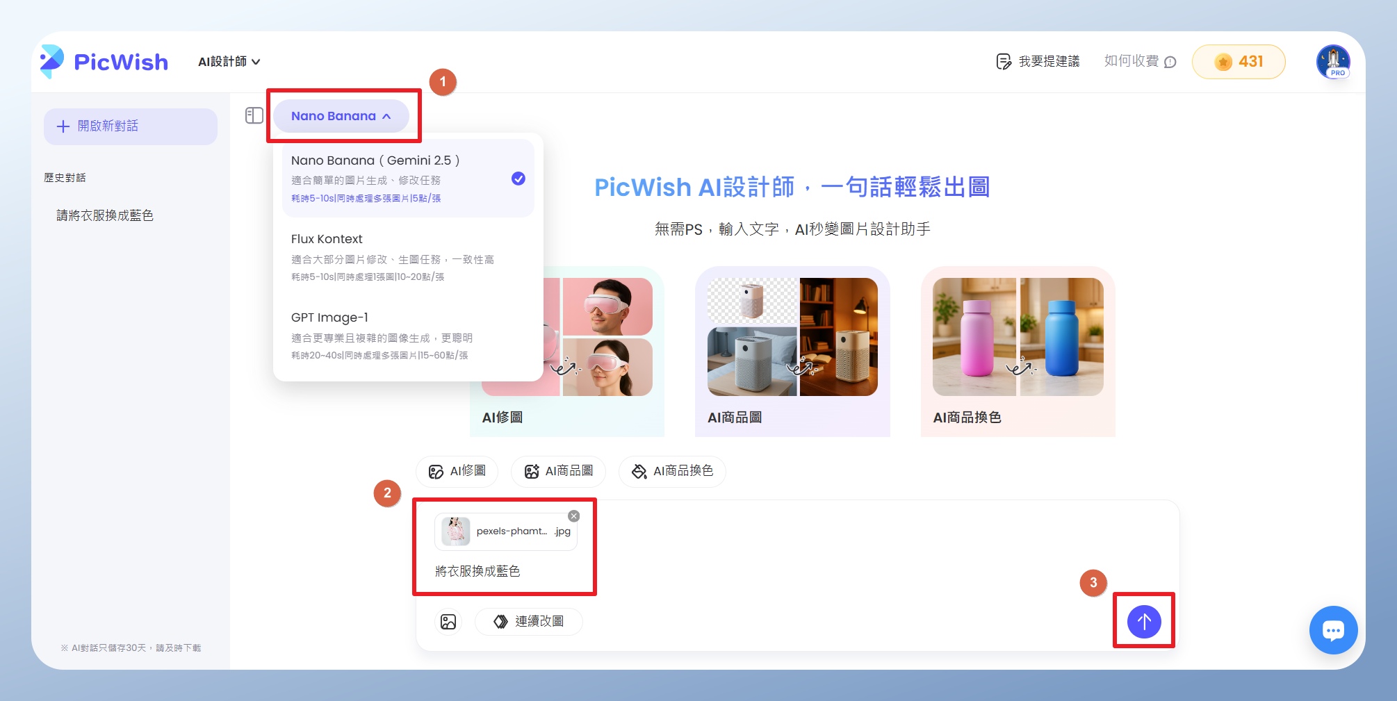The width and height of the screenshot is (1397, 701).
Task: Collapse the Nano Banana model dropdown
Action: pos(341,116)
